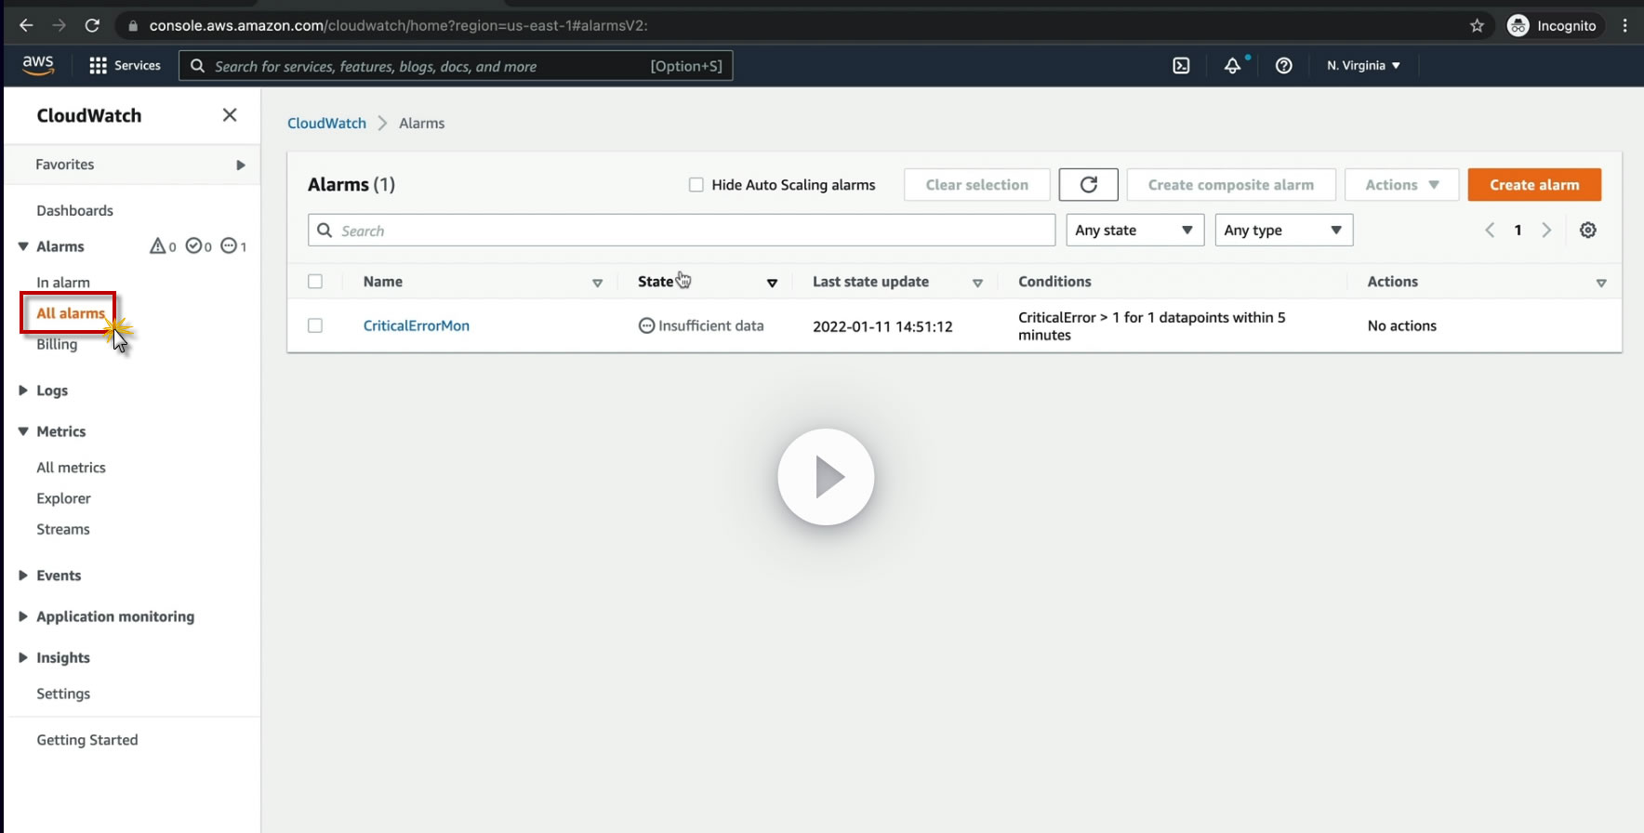Collapse the Metrics navigation section

click(23, 431)
